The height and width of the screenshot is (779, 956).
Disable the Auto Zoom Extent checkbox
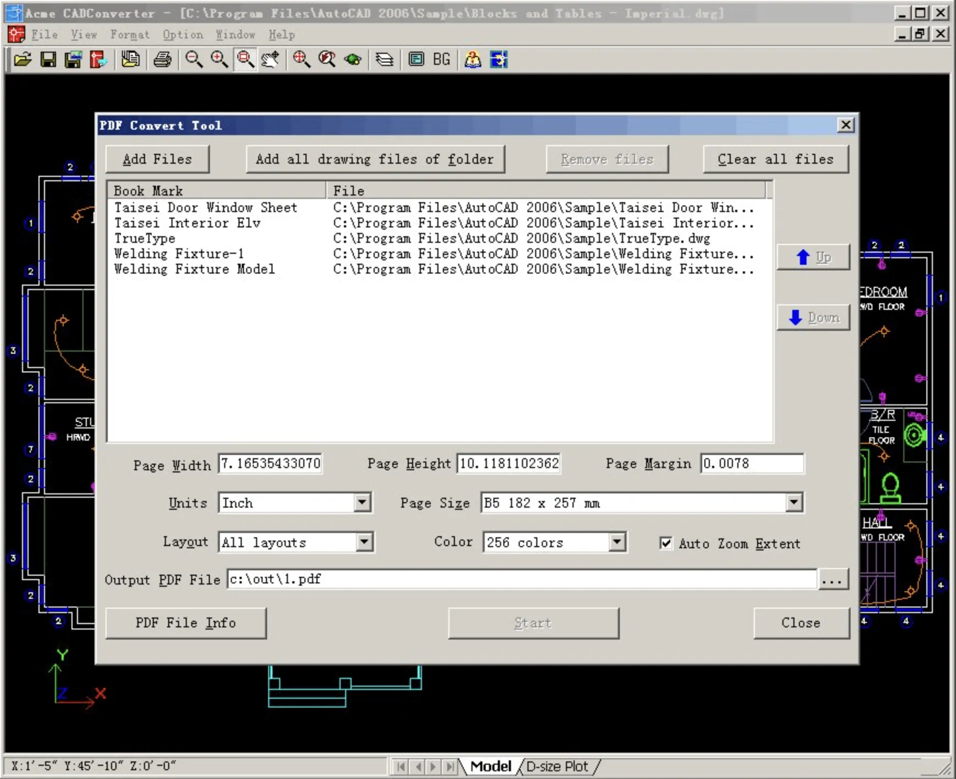665,543
